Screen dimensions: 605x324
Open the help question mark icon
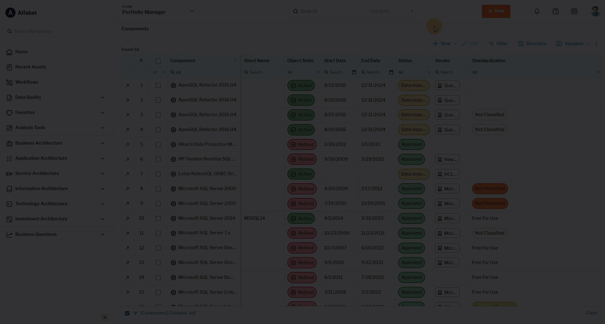(556, 11)
